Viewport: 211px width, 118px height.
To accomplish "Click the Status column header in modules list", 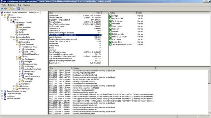I will 143,13.
